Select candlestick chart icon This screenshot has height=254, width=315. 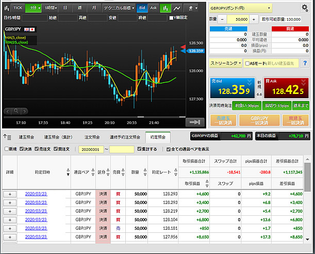pyautogui.click(x=165, y=8)
